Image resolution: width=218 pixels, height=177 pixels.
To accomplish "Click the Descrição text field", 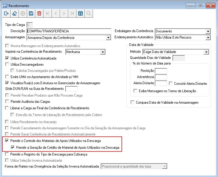I will (69, 31).
